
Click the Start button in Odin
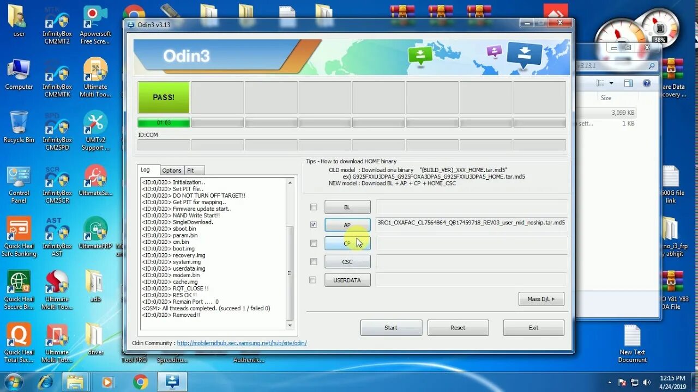point(391,328)
